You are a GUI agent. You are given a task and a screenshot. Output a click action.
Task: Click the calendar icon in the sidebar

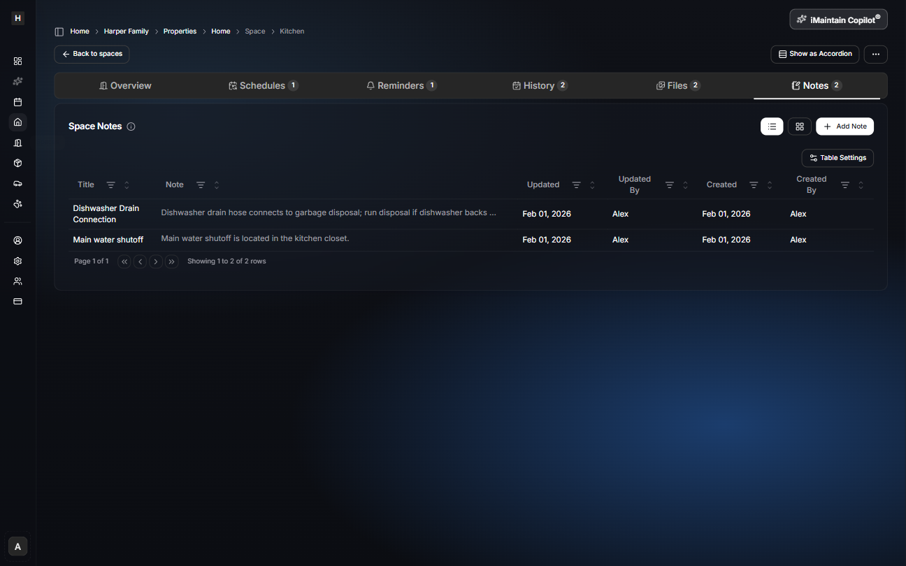point(18,102)
